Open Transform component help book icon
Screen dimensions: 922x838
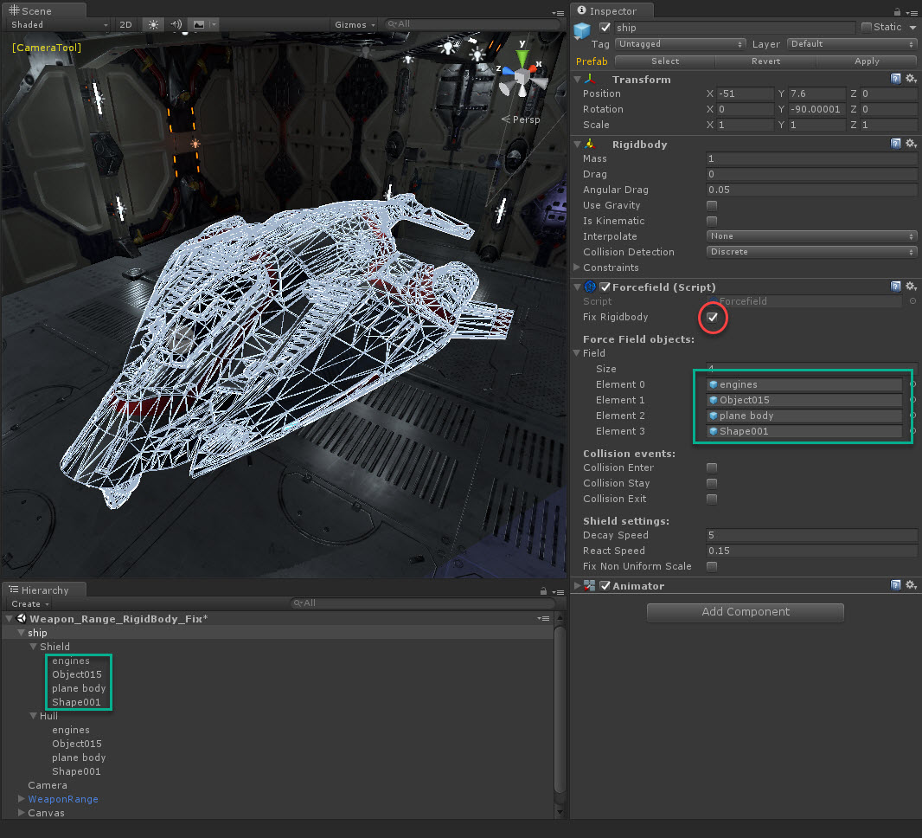[x=895, y=79]
